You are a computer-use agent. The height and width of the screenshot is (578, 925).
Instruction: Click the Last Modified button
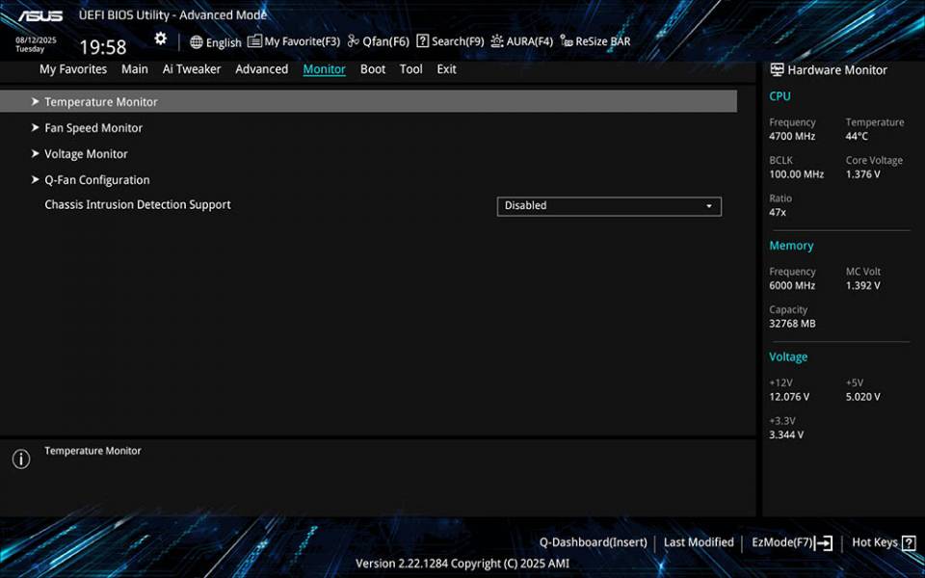pos(699,541)
